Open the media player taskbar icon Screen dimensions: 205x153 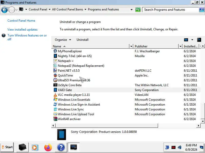35,147
